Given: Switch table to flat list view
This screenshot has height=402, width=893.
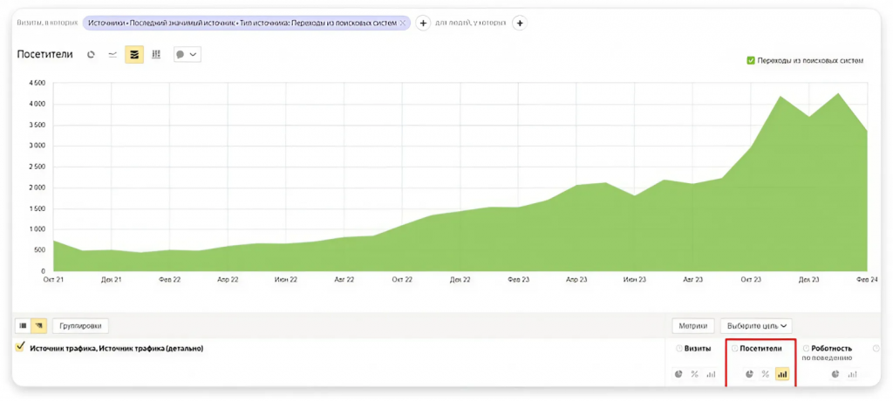Looking at the screenshot, I should [24, 326].
